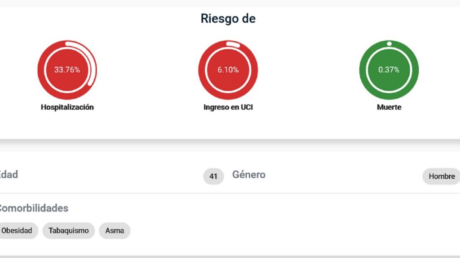The width and height of the screenshot is (460, 258).
Task: Toggle the Obesidad comorbidity chip
Action: tap(17, 231)
